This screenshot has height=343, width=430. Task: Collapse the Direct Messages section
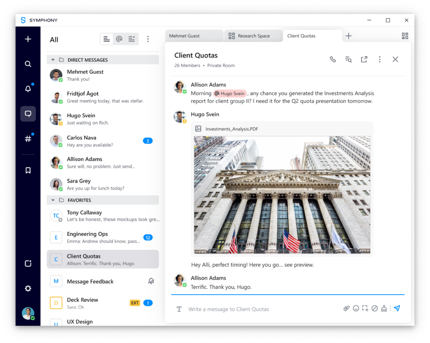click(53, 60)
